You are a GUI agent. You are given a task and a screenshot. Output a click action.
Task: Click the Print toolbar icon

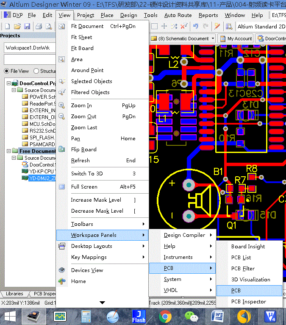tap(39, 26)
